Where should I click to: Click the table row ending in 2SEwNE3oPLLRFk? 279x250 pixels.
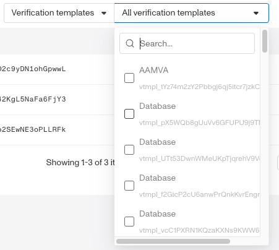57,130
